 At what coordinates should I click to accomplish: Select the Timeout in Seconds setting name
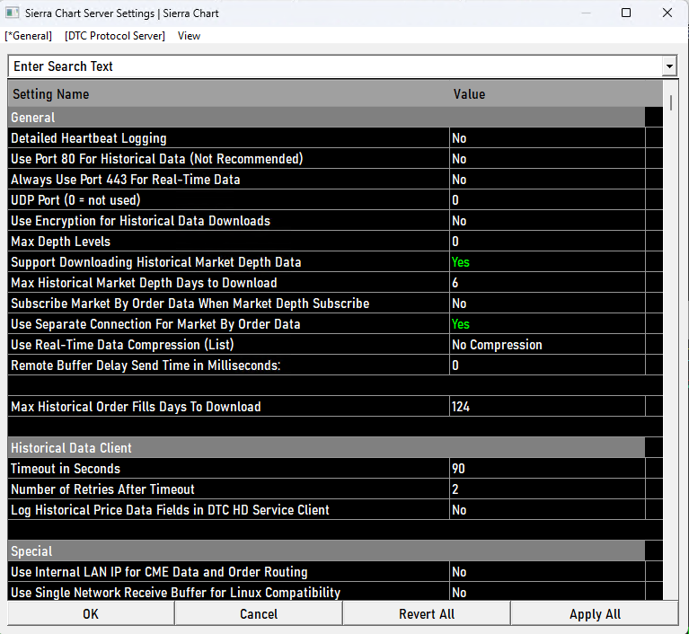228,469
